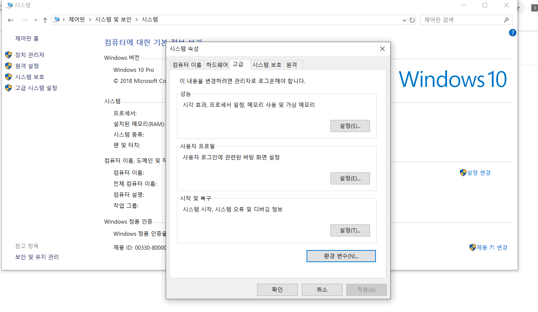This screenshot has height=312, width=538.
Task: Click shield icon beside 장치 관리자
Action: tap(8, 55)
